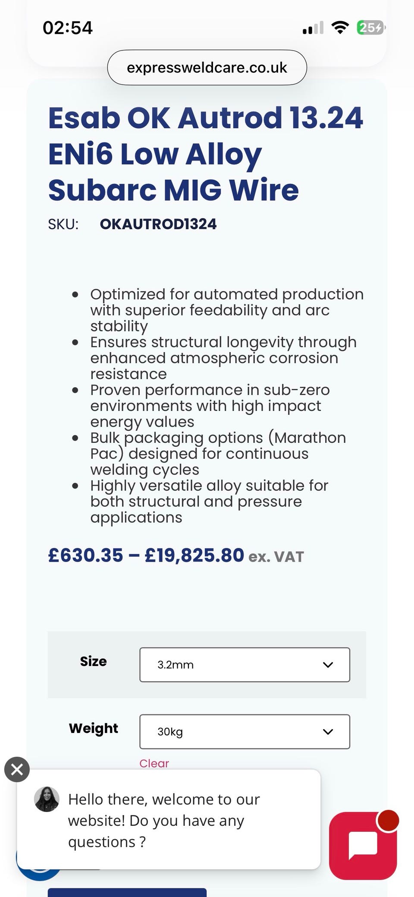
Task: Tap the 02:54 clock in status bar
Action: tap(68, 28)
